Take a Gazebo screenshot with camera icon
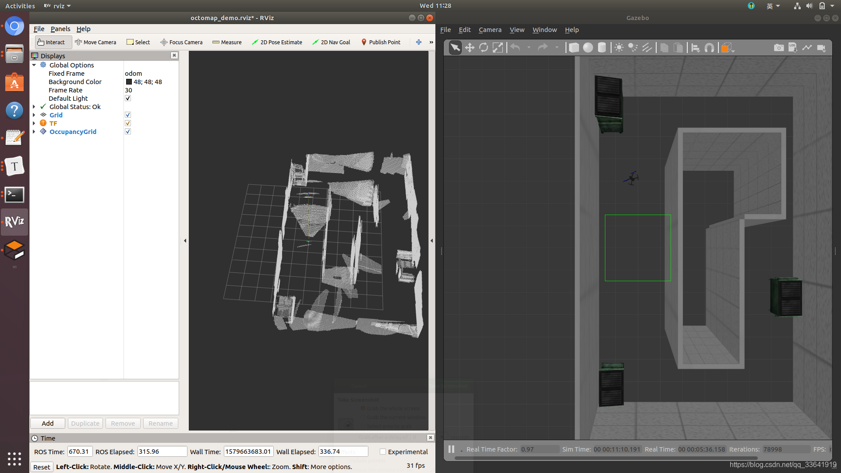 tap(779, 48)
